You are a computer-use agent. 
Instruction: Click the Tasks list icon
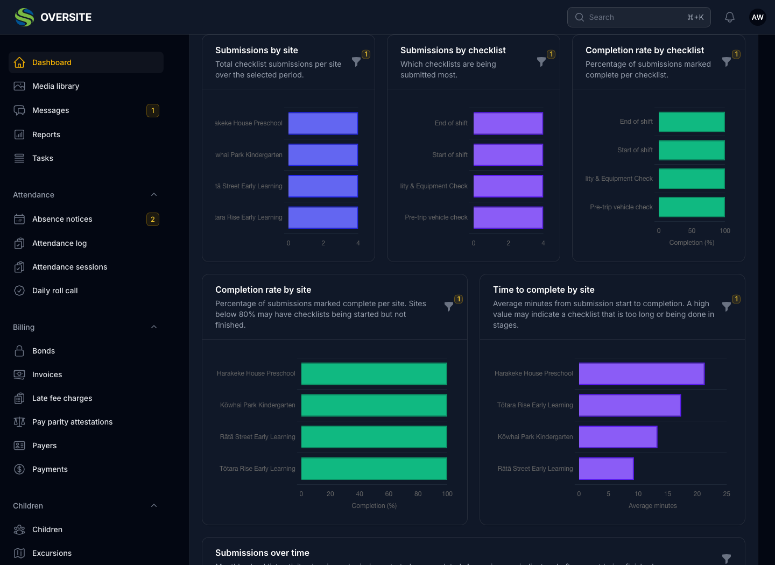(x=19, y=158)
